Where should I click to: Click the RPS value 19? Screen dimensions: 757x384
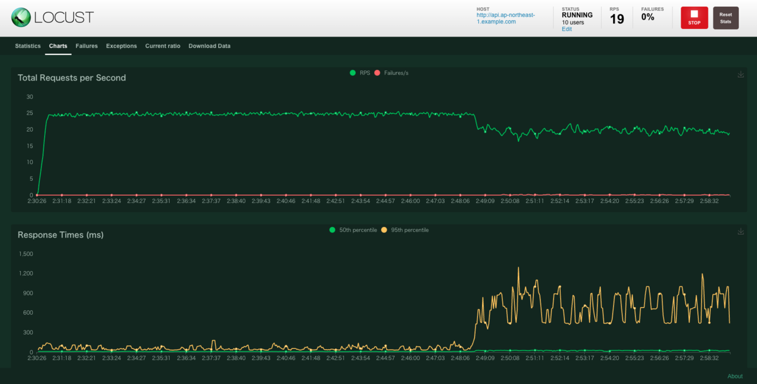[x=617, y=19]
